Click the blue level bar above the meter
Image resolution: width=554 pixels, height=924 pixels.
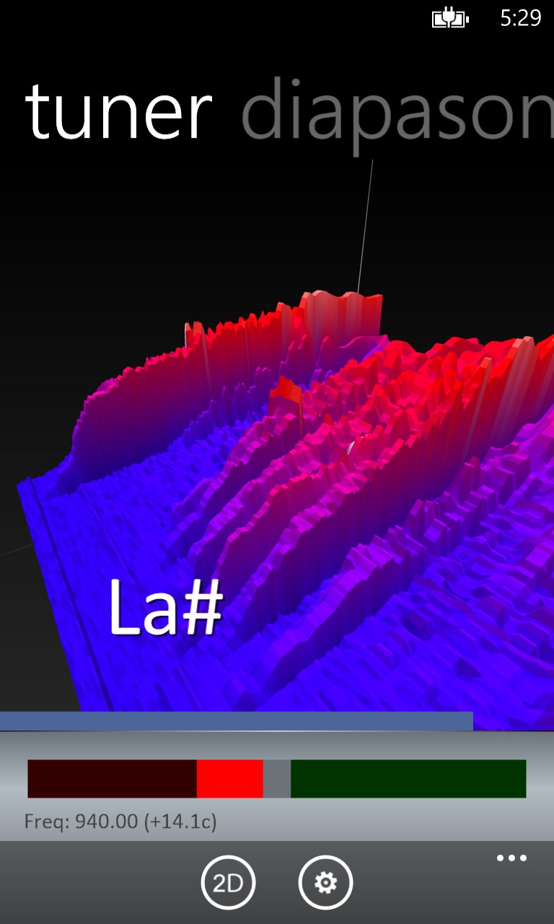coord(237,720)
